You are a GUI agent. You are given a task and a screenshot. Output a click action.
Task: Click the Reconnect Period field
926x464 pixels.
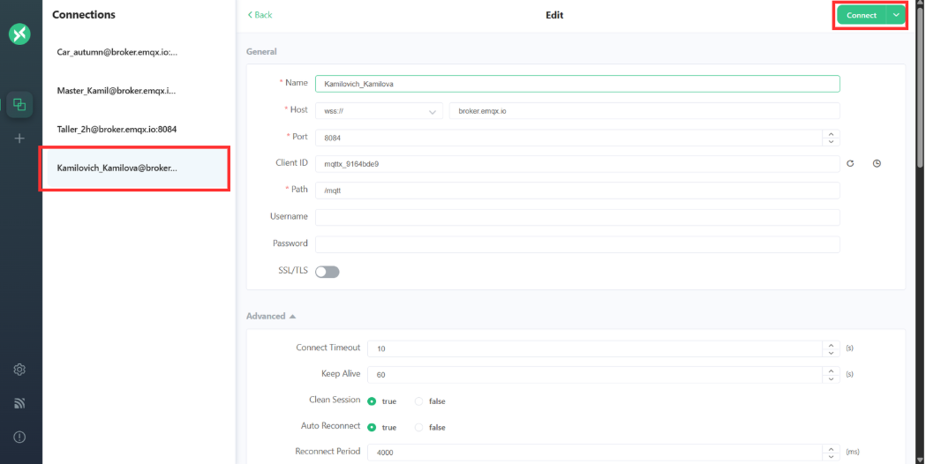(595, 453)
